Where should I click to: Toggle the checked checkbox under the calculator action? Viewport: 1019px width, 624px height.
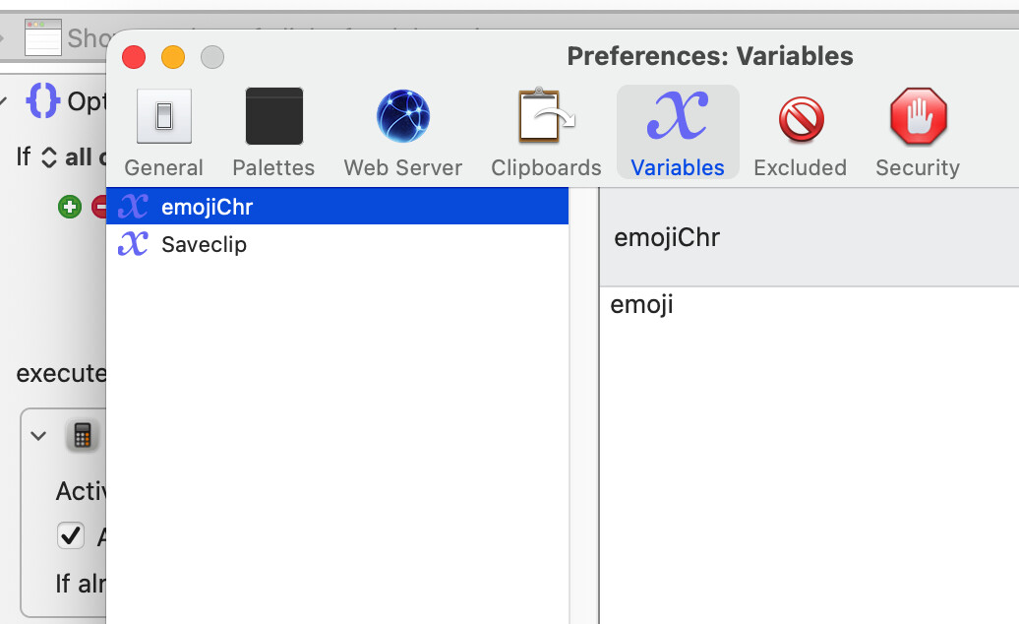71,536
